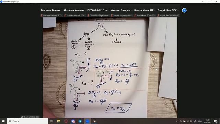Viewport: 220px width, 124px height.
Task: Open File Explorer from the taskbar
Action: (x=59, y=121)
